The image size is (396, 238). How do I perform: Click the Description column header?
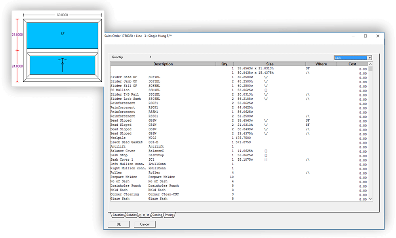click(x=163, y=64)
